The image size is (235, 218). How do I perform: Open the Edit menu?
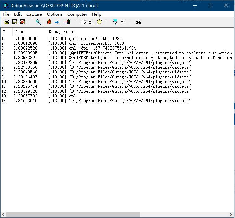click(18, 14)
